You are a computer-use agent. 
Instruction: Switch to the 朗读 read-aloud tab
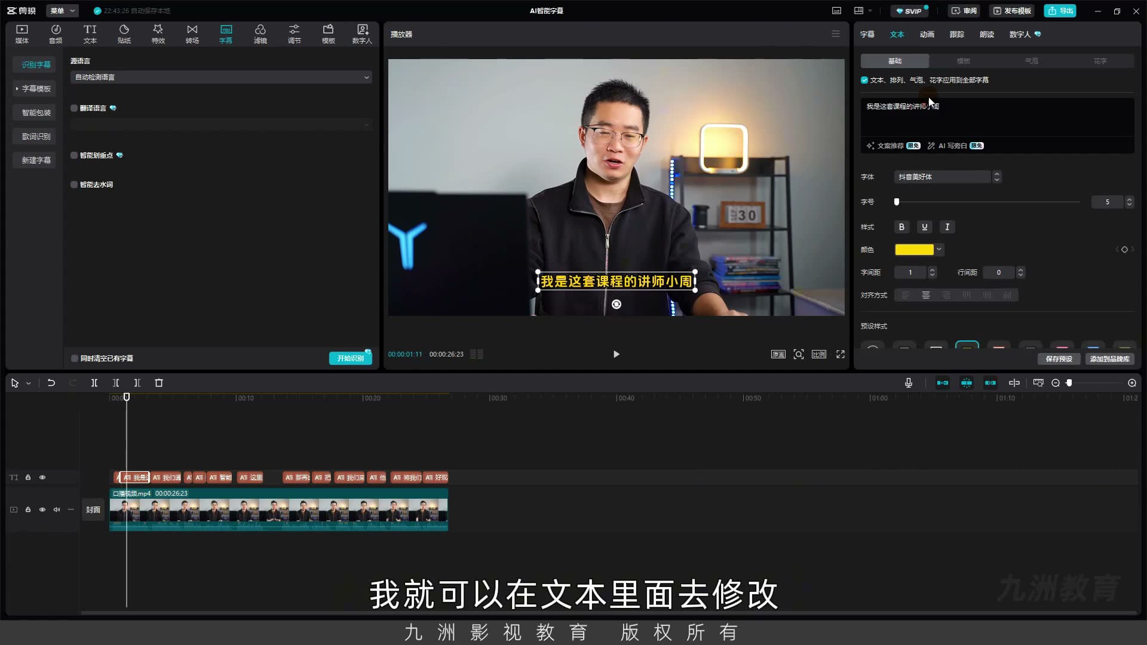pos(986,34)
